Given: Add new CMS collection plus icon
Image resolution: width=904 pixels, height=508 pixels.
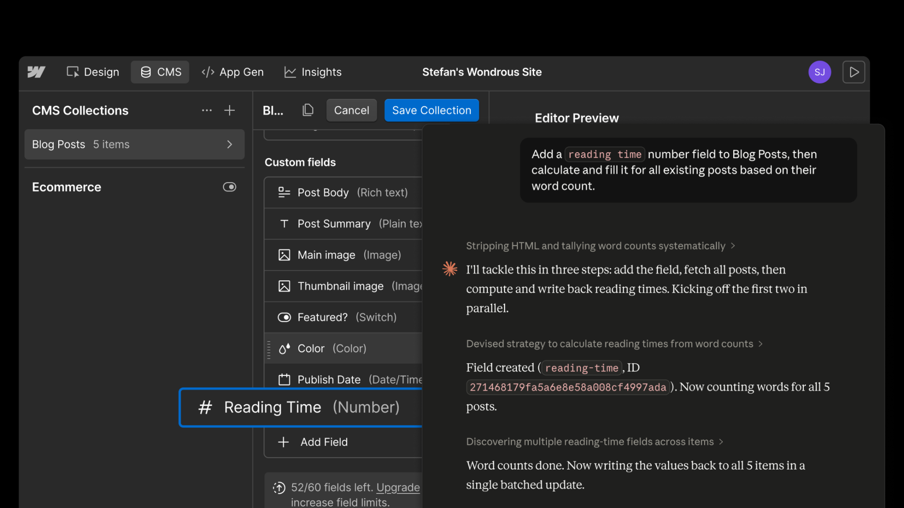Looking at the screenshot, I should (x=230, y=110).
